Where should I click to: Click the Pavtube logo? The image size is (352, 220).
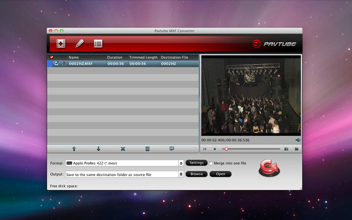pos(274,44)
